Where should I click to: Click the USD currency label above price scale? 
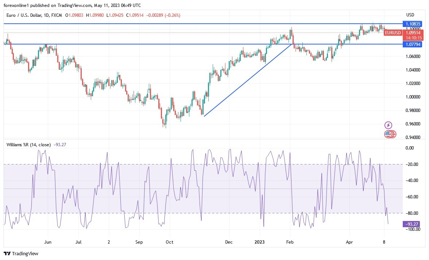[410, 15]
